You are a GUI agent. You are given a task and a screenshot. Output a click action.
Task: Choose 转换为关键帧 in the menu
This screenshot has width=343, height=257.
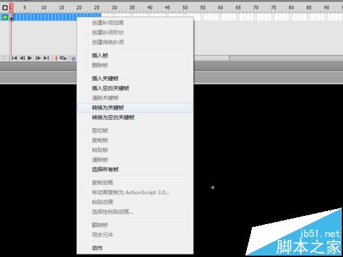[x=135, y=108]
